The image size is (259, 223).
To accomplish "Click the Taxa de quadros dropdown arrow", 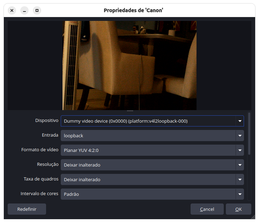I will (240, 179).
